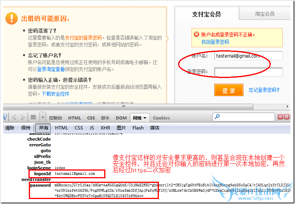Image resolution: width=295 pixels, height=204 pixels.
Task: Filter requests by CSS type
Action: point(78,128)
